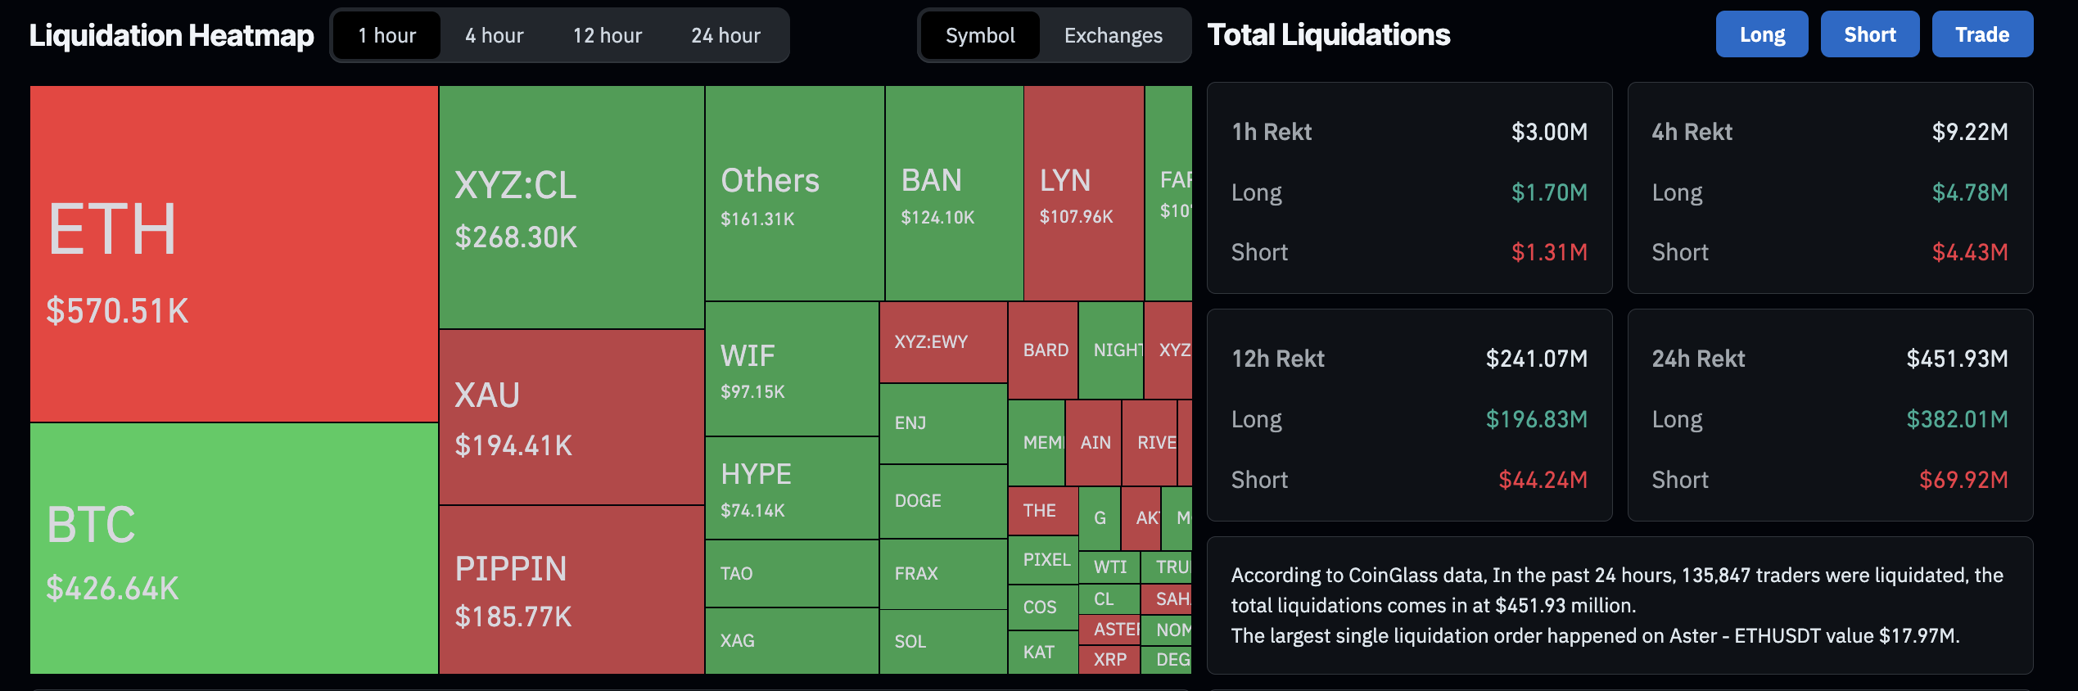The image size is (2078, 691).
Task: Open the Others tile in heatmap
Action: click(x=794, y=194)
